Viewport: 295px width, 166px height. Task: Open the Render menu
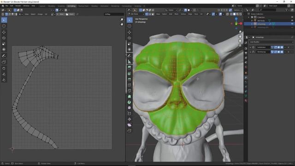[x=18, y=6]
